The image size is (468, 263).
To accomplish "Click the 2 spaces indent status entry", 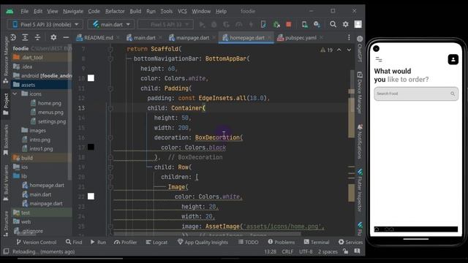I will point(328,251).
